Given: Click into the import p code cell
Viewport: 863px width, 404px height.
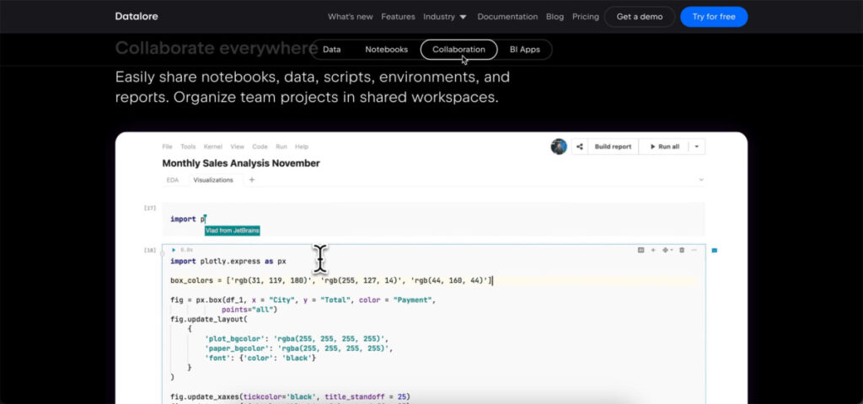Looking at the screenshot, I should (x=434, y=220).
